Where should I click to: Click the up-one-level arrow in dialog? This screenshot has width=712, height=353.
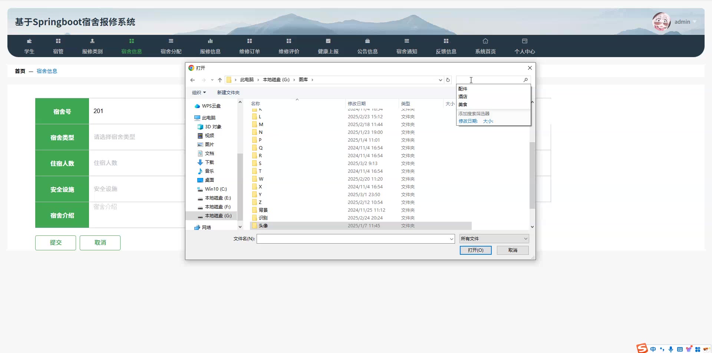[220, 80]
